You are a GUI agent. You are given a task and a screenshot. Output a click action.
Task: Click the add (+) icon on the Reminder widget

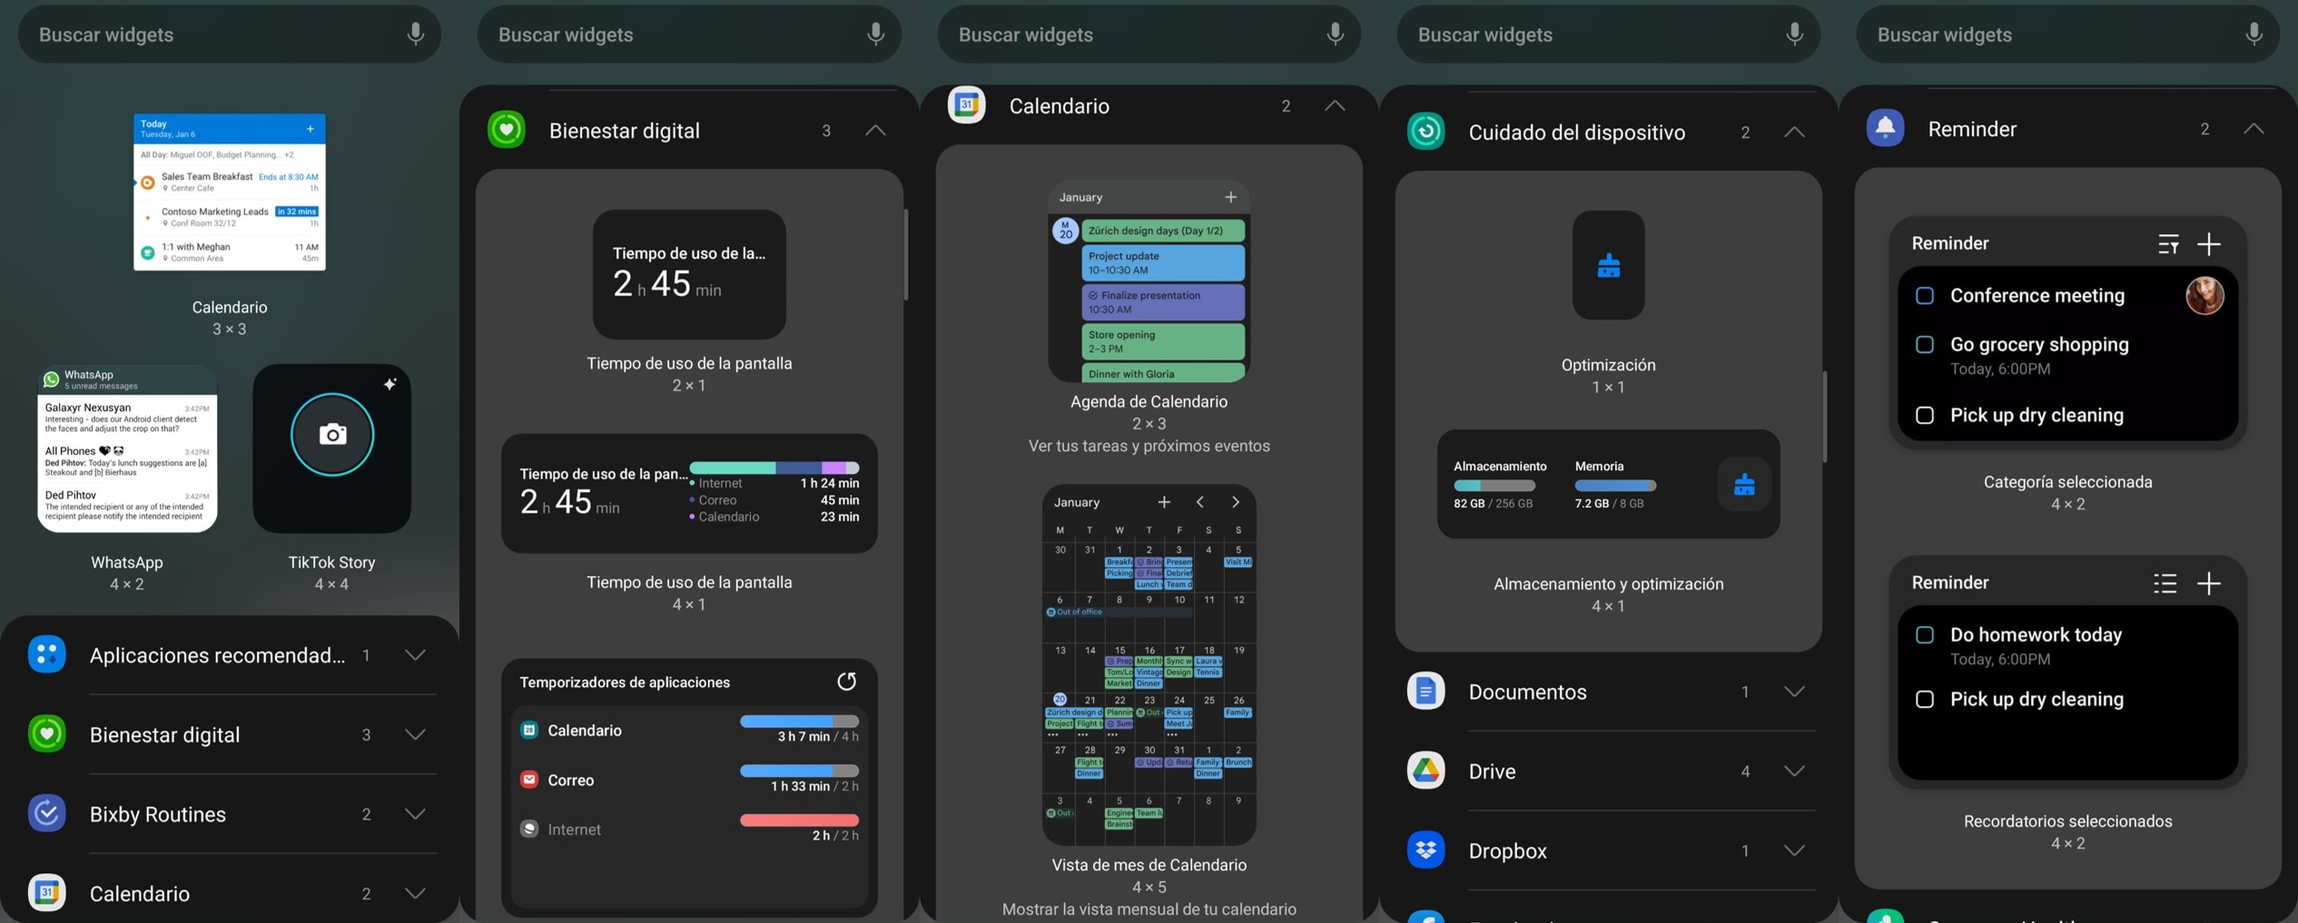click(x=2210, y=243)
